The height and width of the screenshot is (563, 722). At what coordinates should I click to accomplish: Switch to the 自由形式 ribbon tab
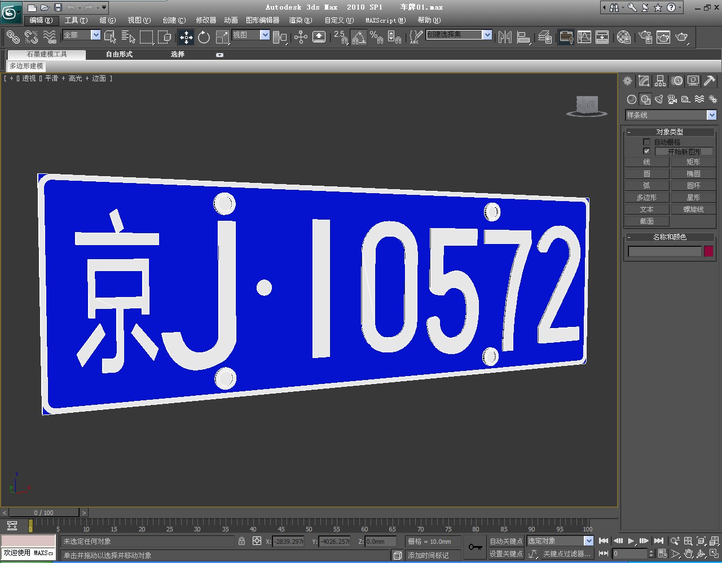(119, 54)
